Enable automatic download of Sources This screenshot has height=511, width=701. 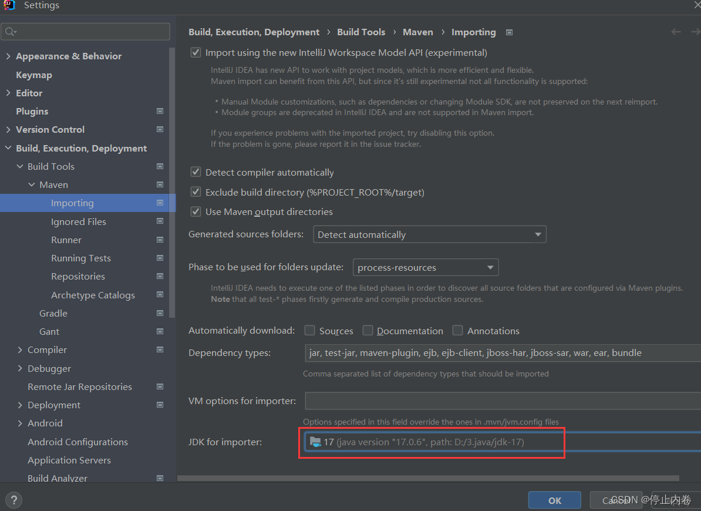pyautogui.click(x=309, y=330)
